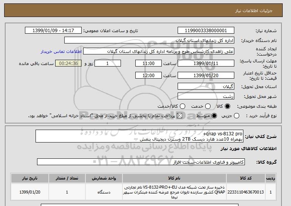Toggle the اسناد خزانه اسلامی payment checkbox

(x=180, y=116)
